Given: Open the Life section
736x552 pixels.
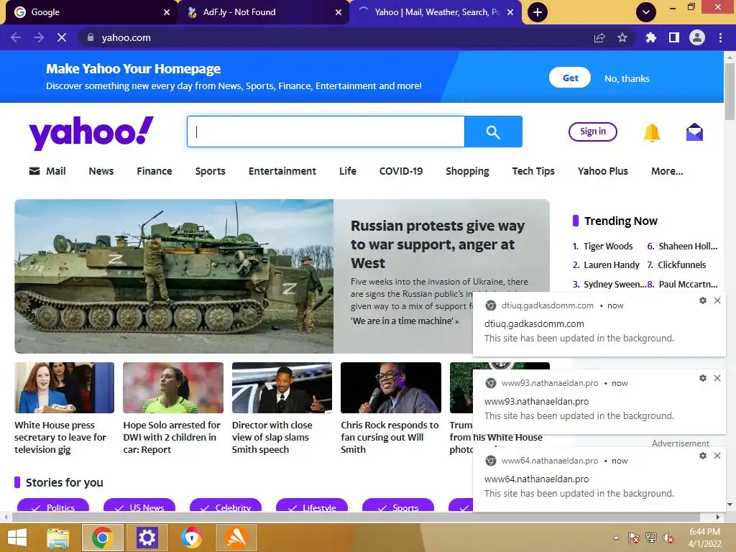Looking at the screenshot, I should click(348, 171).
